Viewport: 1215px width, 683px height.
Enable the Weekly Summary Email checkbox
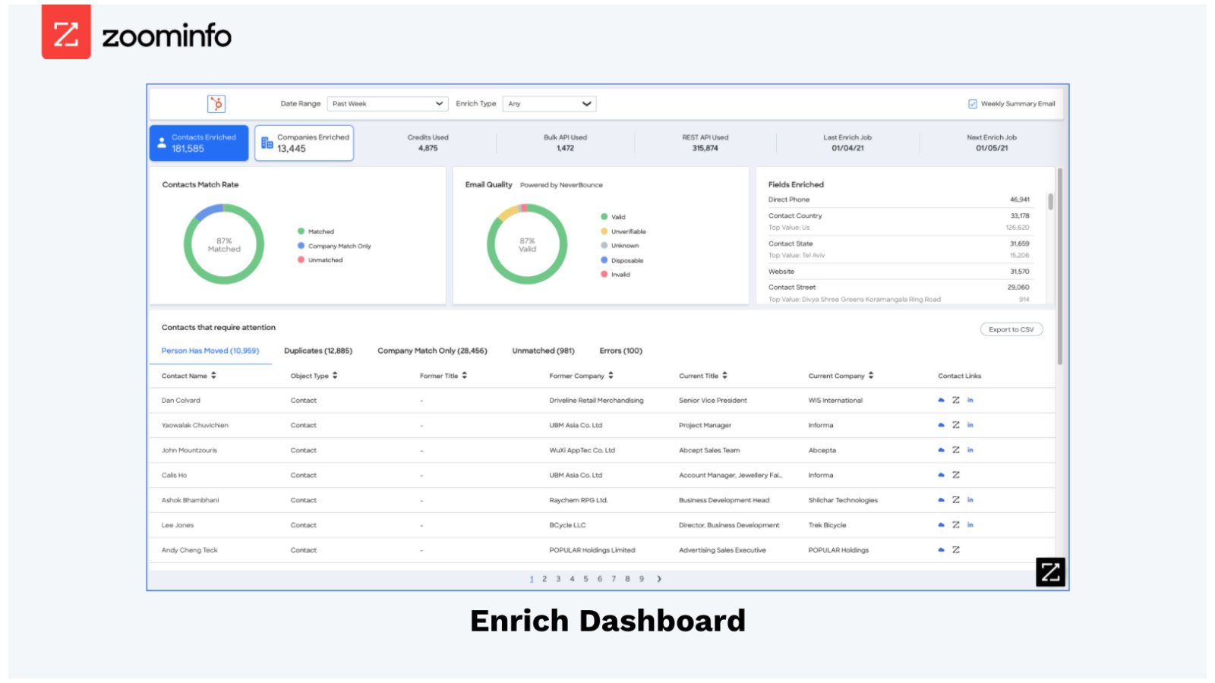tap(973, 103)
